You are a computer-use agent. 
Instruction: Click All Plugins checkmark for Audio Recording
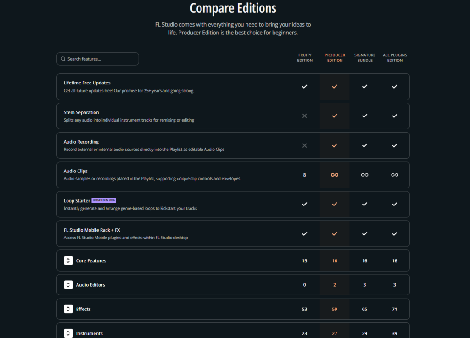pos(394,145)
